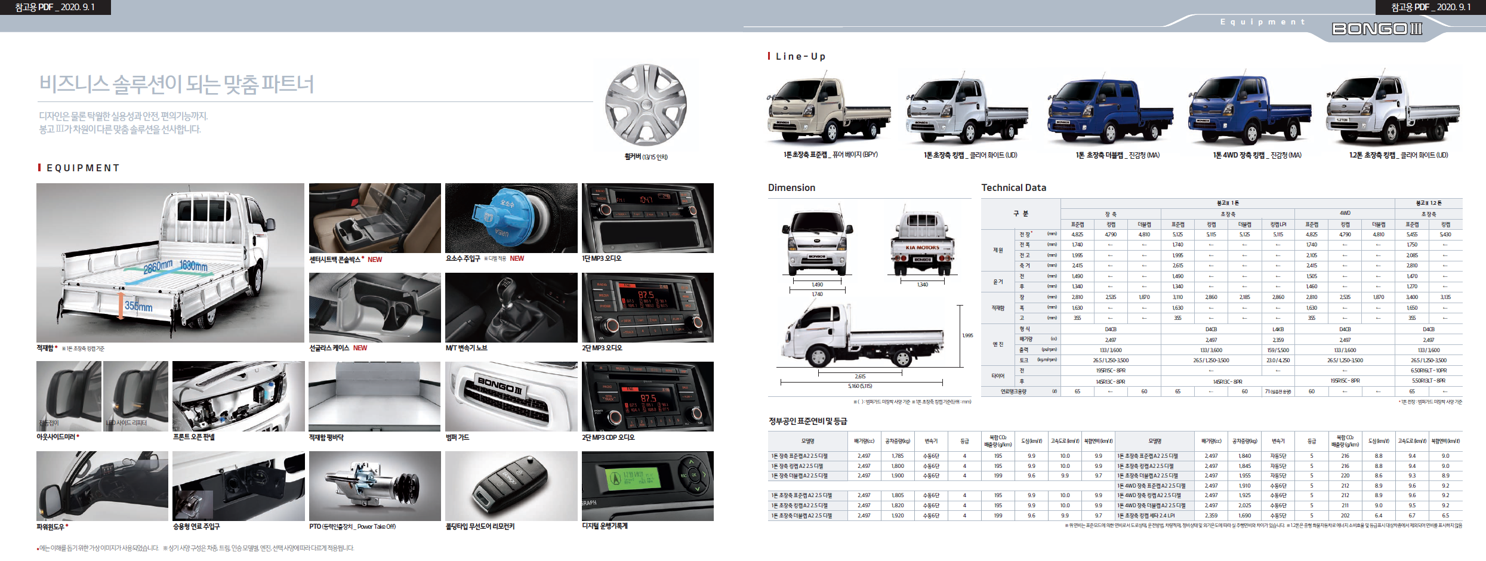Open the M/T 변속기 노브 photo
The image size is (1486, 561).
click(x=511, y=307)
